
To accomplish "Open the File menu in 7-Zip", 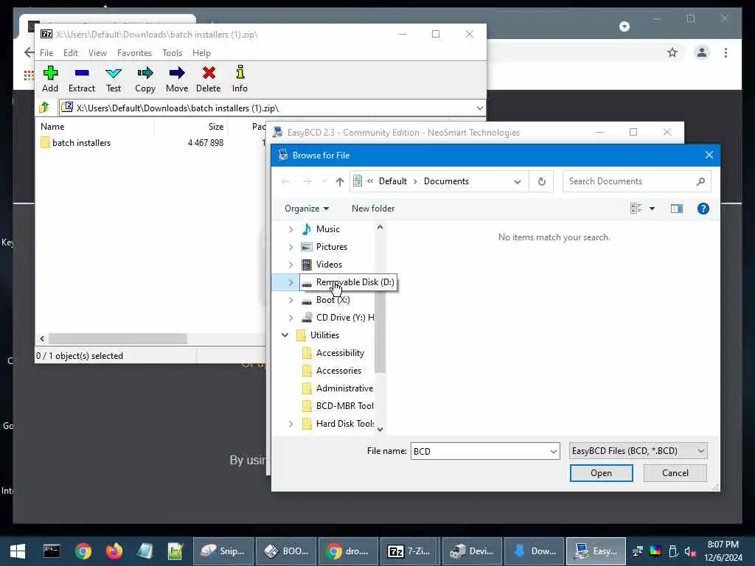I will pos(46,53).
